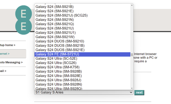The height and width of the screenshot is (104, 171).
Task: Pick Galaxy S24 Ultra (SM-S928B) entry
Action: tap(82, 72)
